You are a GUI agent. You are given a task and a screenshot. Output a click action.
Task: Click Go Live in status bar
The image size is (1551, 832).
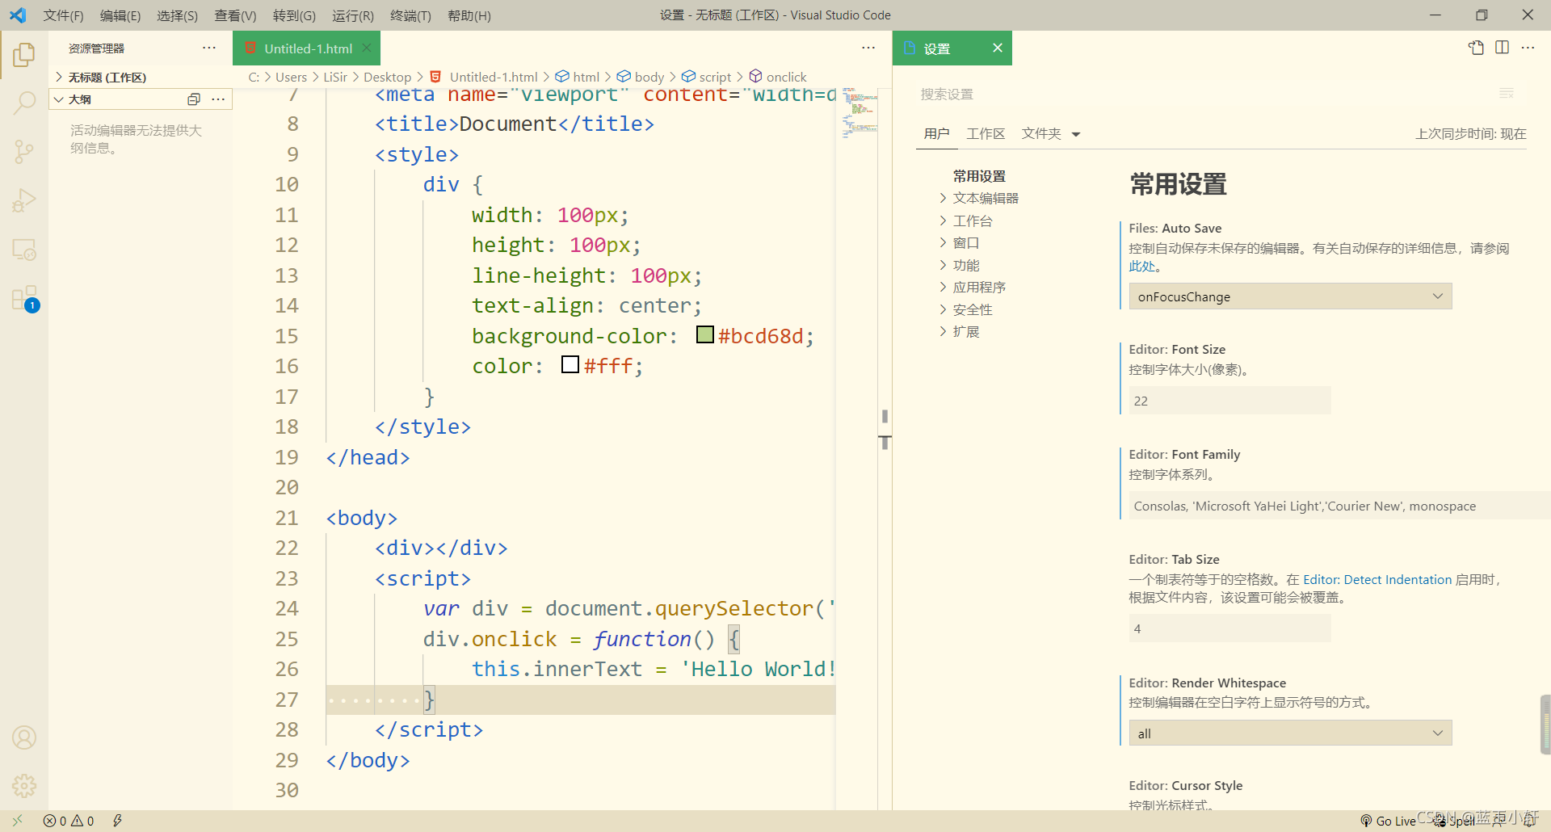pos(1388,821)
